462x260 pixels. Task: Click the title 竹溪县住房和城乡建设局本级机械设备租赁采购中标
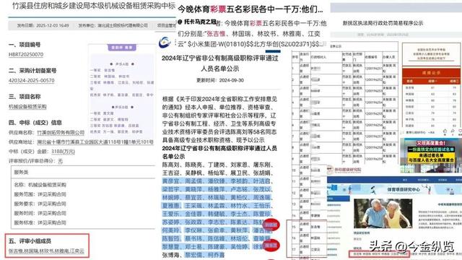point(94,6)
